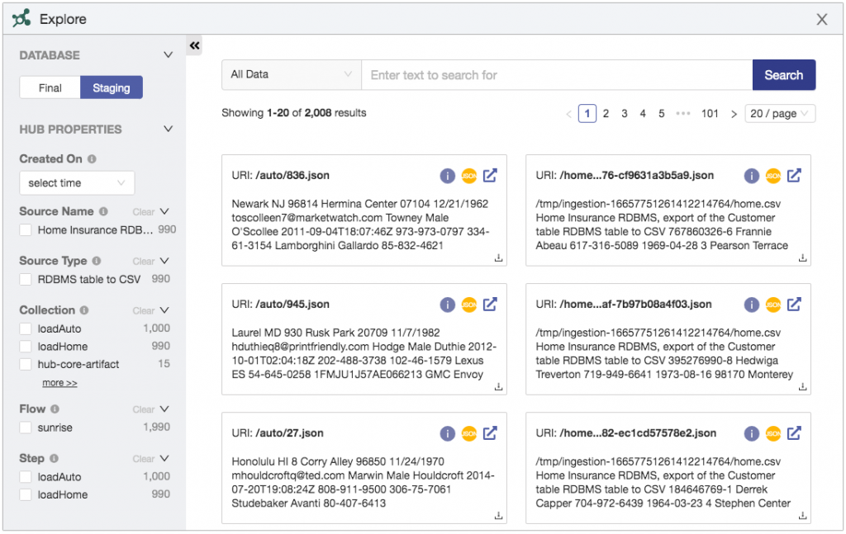Switch to the Final database
846x534 pixels.
click(x=50, y=87)
